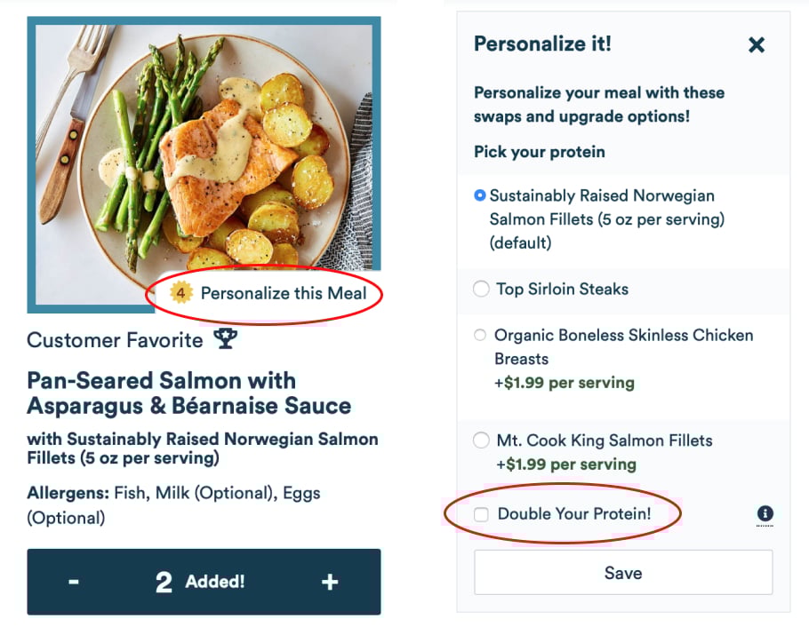Click the Allergens information text

click(x=173, y=504)
